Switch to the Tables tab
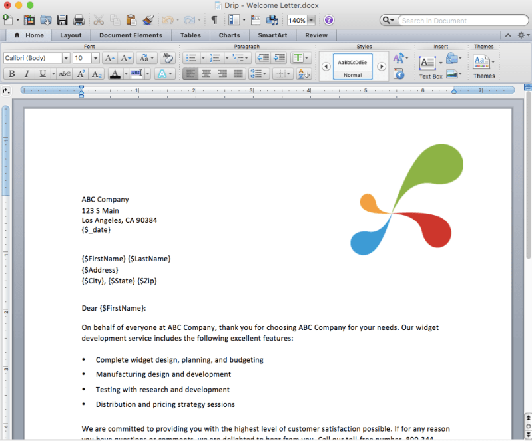 pos(190,35)
